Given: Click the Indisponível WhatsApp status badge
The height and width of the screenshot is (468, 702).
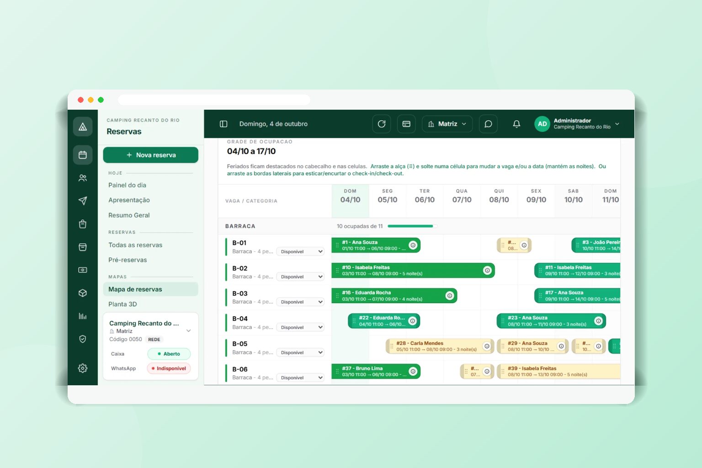Looking at the screenshot, I should pos(169,368).
